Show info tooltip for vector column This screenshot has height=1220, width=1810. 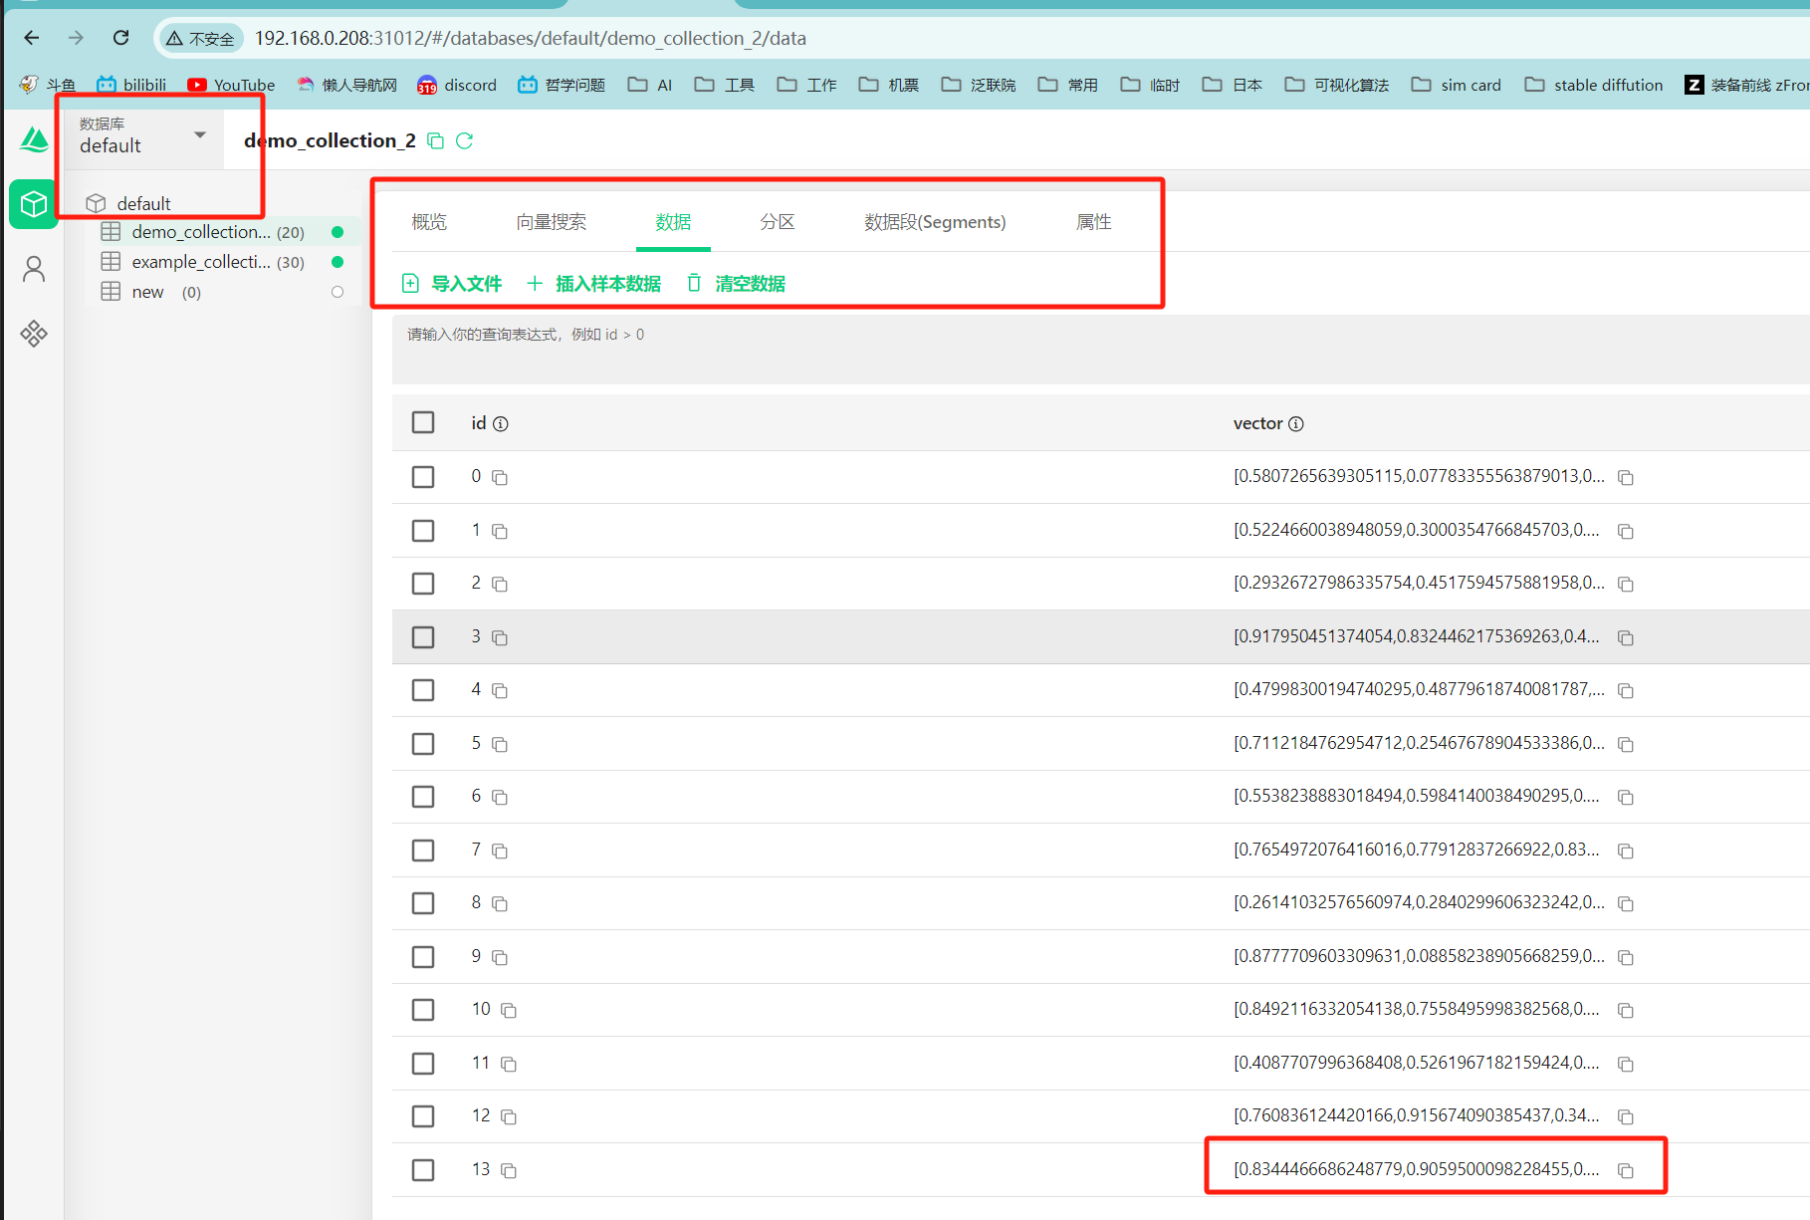point(1296,424)
